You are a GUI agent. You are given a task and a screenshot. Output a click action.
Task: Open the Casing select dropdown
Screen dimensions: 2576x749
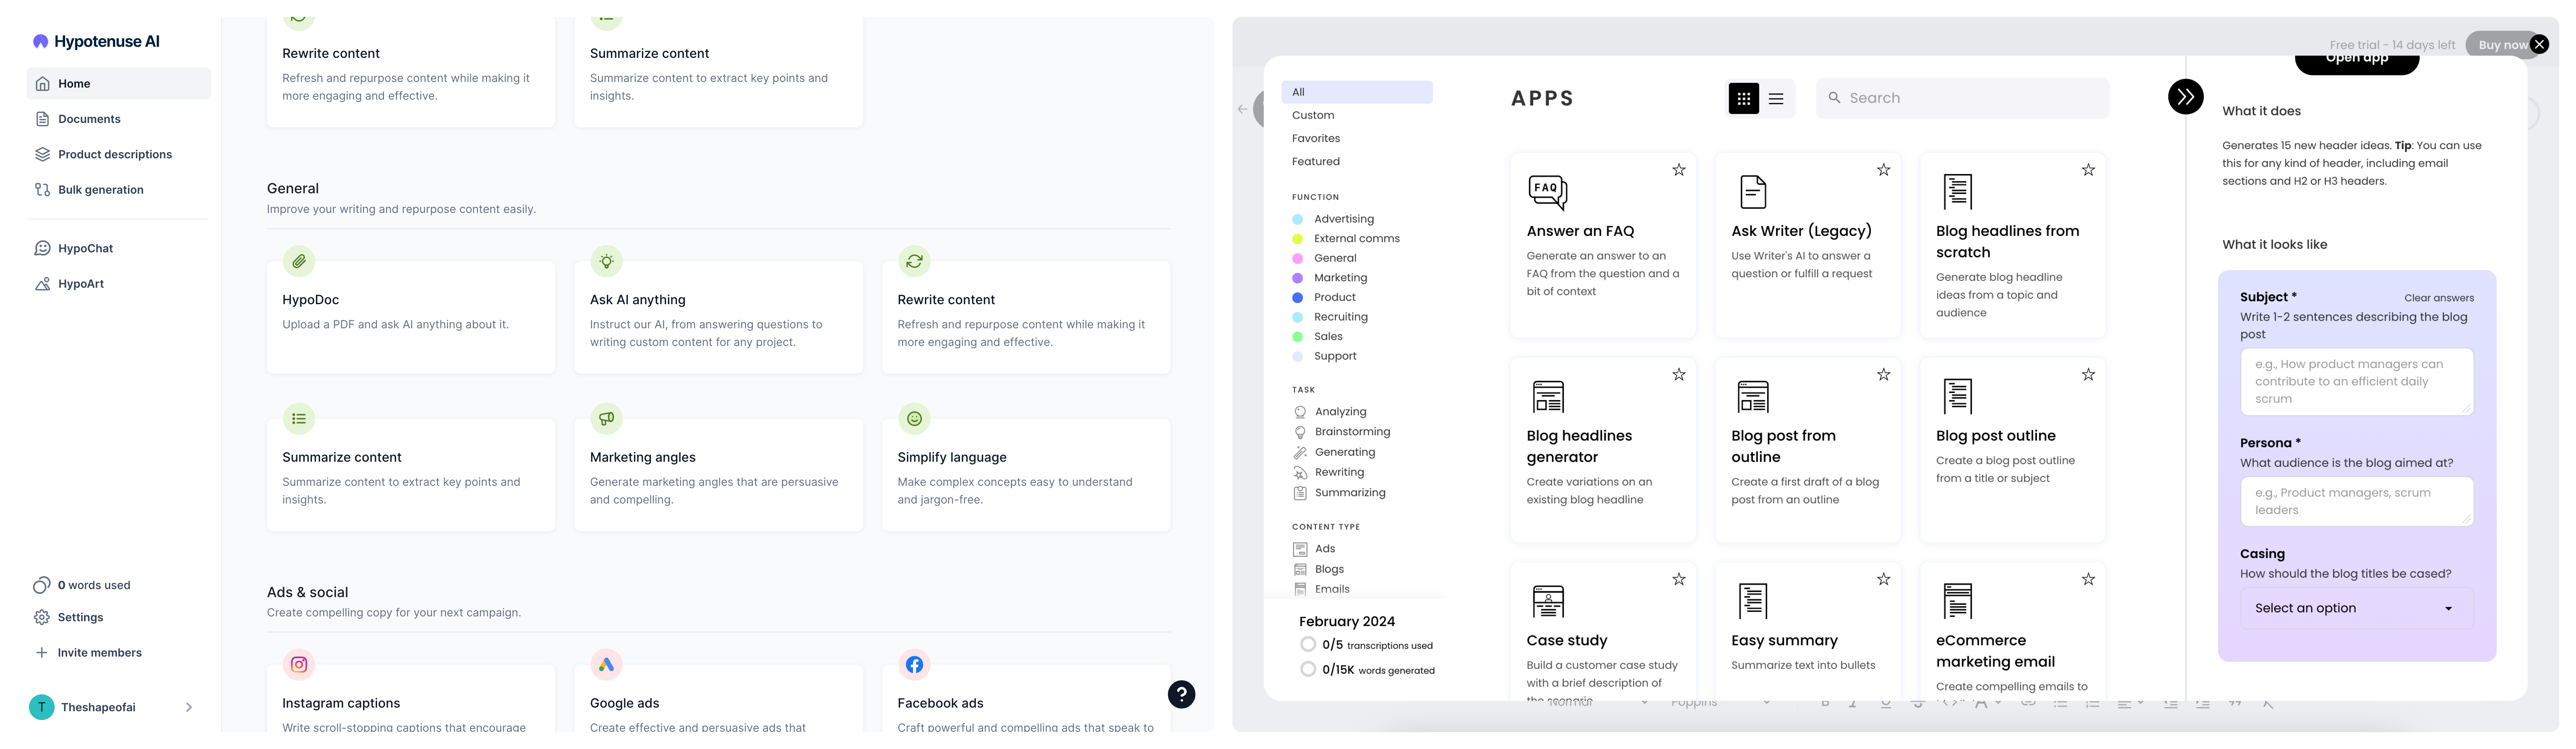click(2356, 608)
